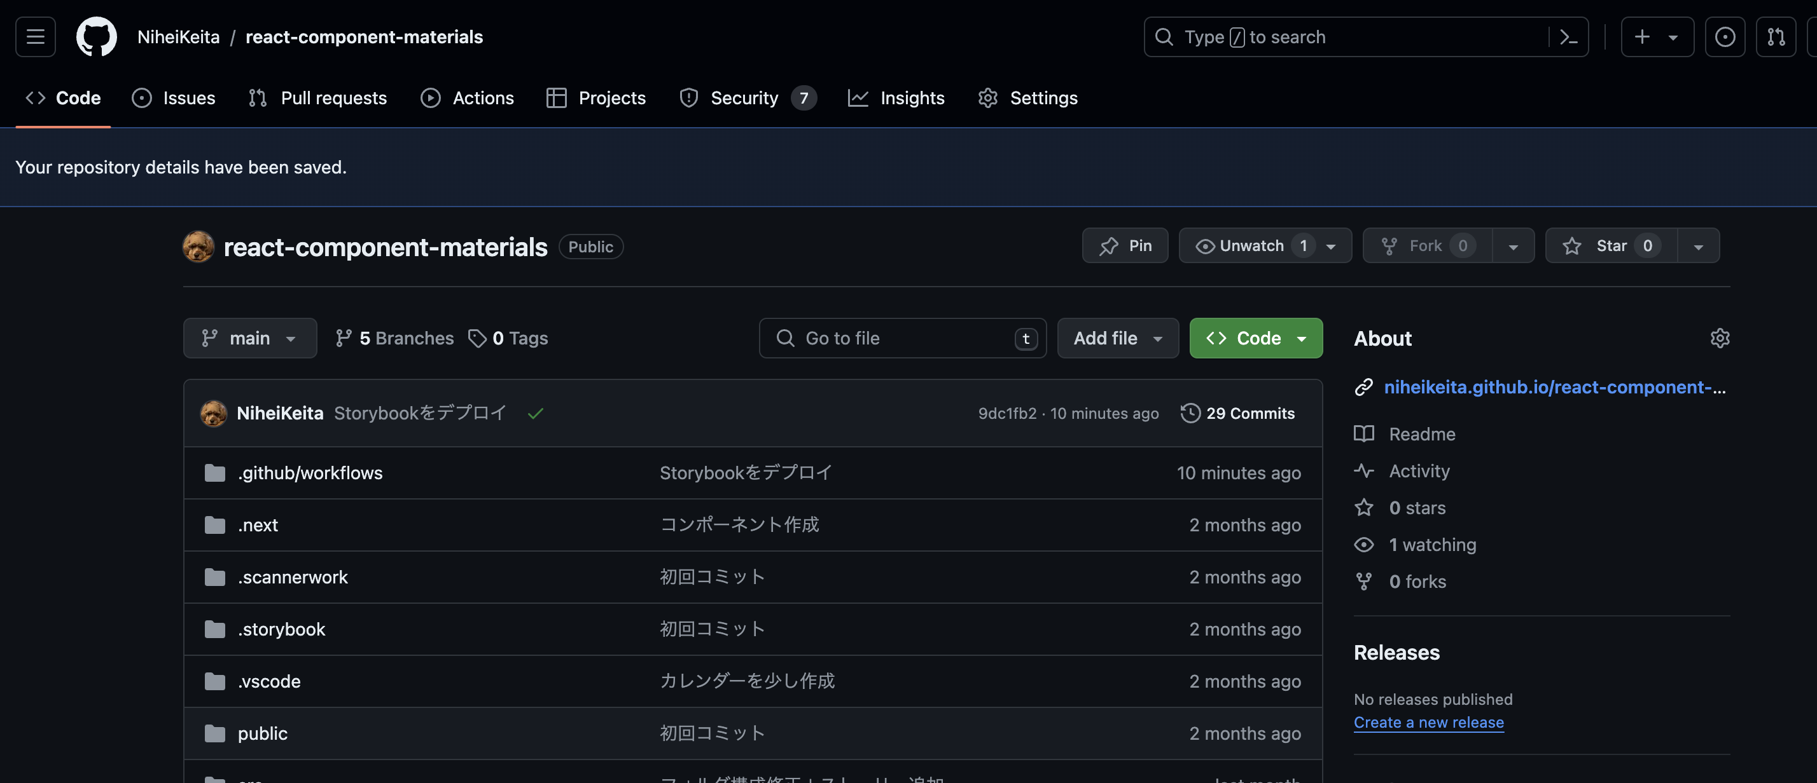Image resolution: width=1817 pixels, height=783 pixels.
Task: Switch to the Settings tab
Action: tap(1027, 98)
